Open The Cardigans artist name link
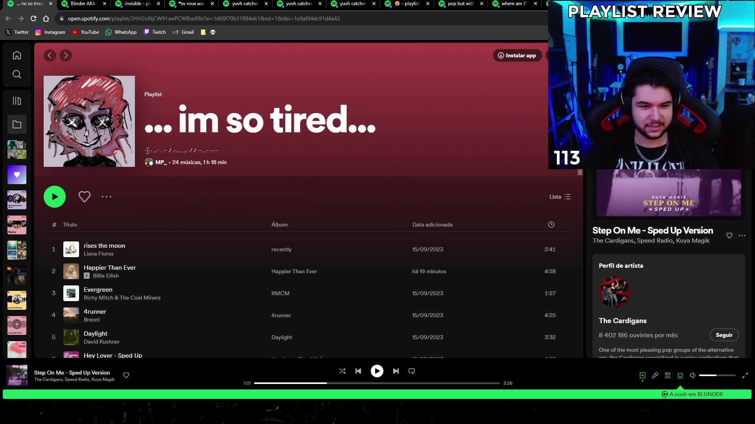755x424 pixels. tap(623, 321)
